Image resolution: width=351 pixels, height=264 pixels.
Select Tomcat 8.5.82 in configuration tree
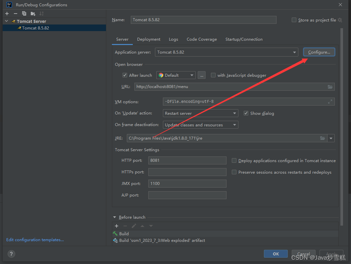[54, 28]
